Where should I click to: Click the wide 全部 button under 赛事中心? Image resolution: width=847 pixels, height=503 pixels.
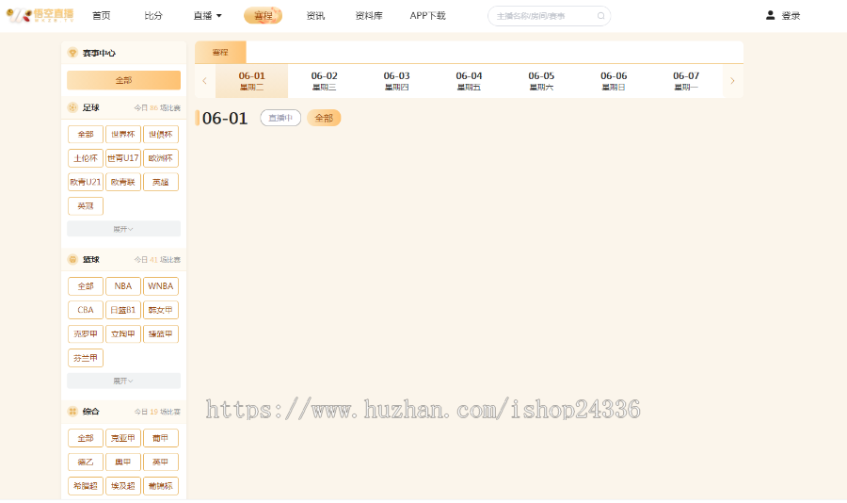tap(123, 80)
